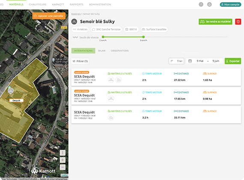Viewport: 244px width, 180px height.
Task: Switch to the OBSERVATIONS tab
Action: 120,51
